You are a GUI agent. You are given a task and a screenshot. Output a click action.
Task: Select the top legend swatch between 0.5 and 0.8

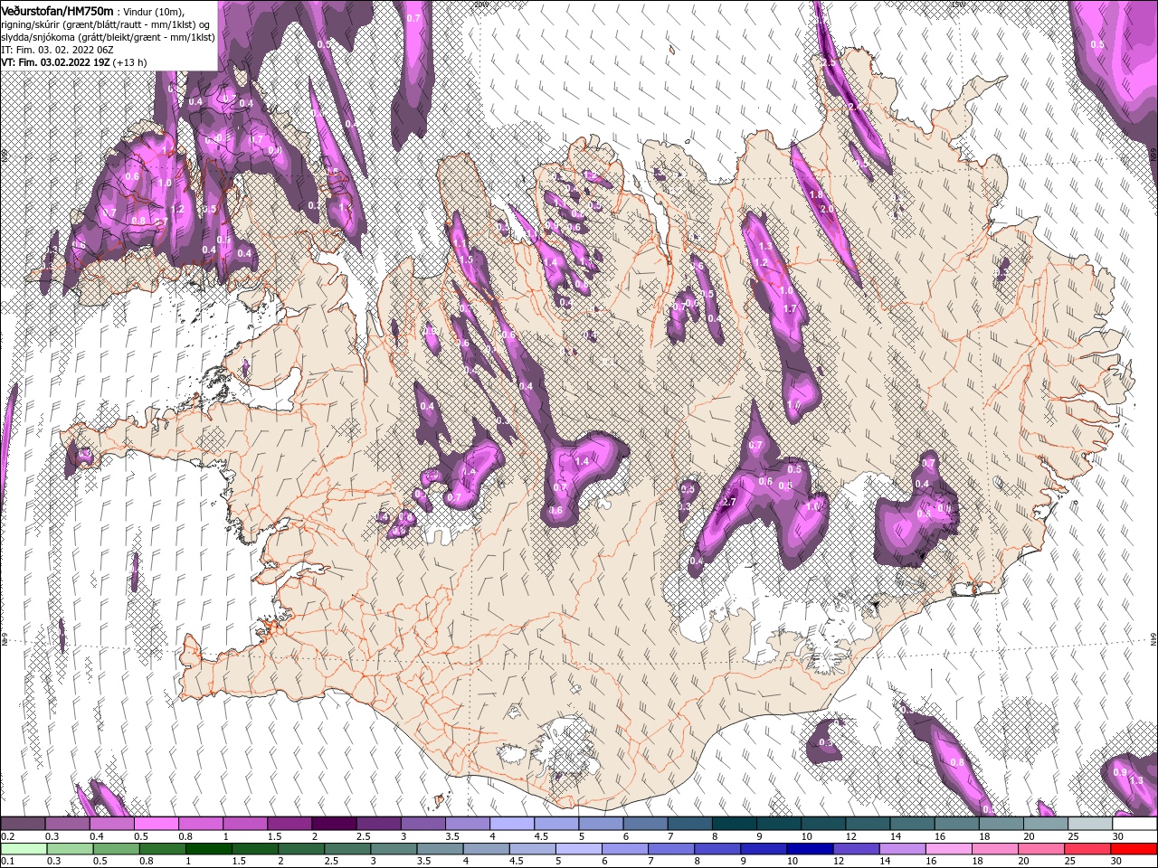[157, 823]
